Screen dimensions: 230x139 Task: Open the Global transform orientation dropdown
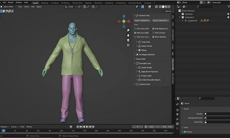pos(71,7)
